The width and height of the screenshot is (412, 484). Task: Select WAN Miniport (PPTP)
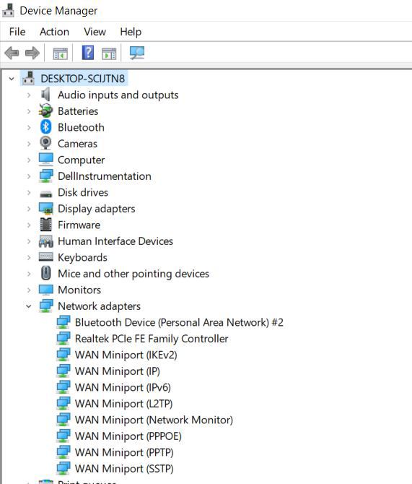[124, 452]
